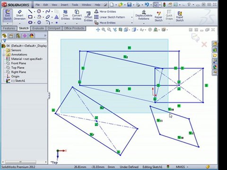The height and width of the screenshot is (170, 227).
Task: Open the File menu
Action: (37, 5)
